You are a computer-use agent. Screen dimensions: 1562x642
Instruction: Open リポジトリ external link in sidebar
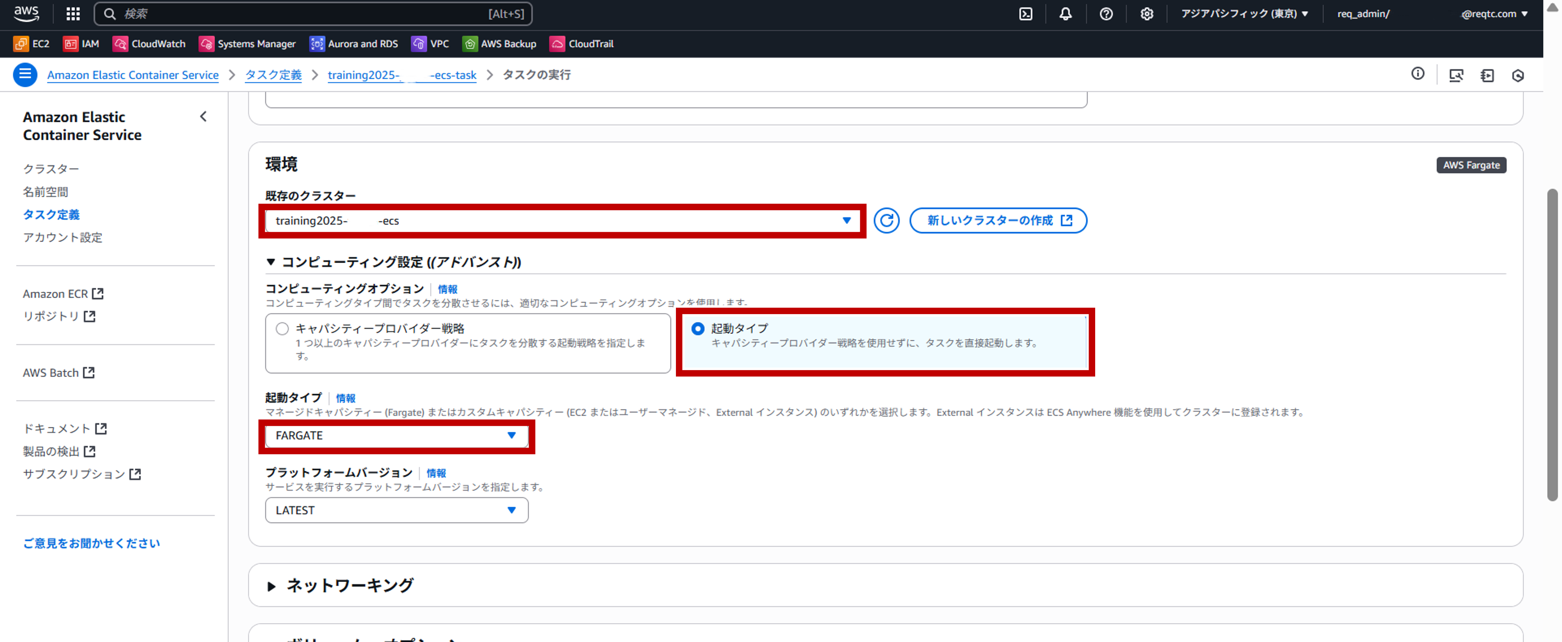[x=59, y=317]
